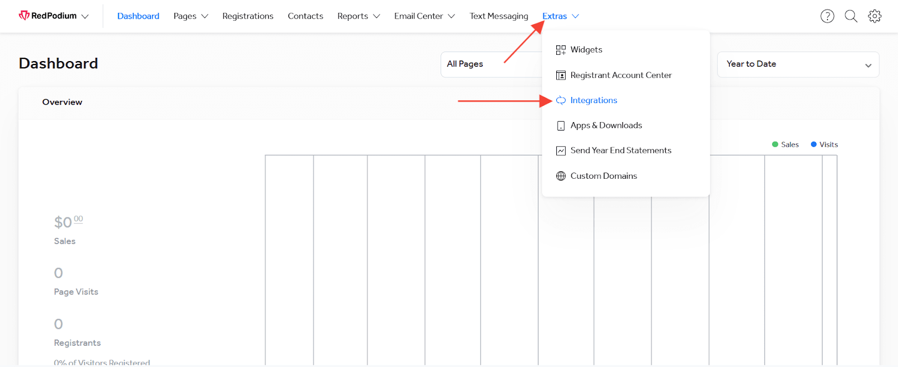
Task: Collapse the Extras menu chevron
Action: point(575,16)
